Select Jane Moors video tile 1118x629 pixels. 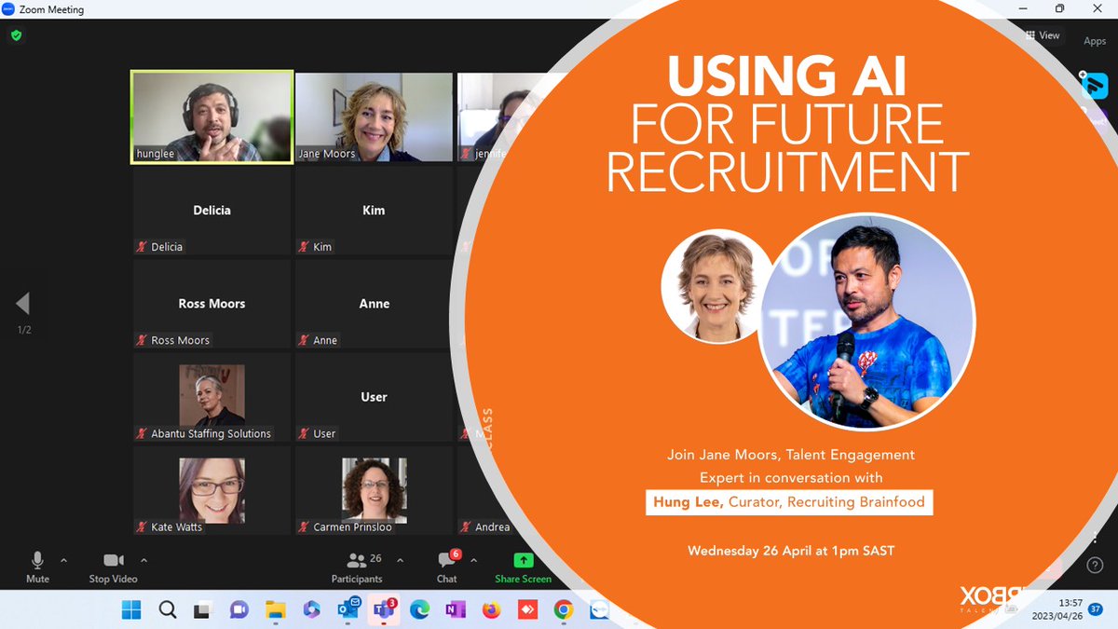pyautogui.click(x=374, y=116)
